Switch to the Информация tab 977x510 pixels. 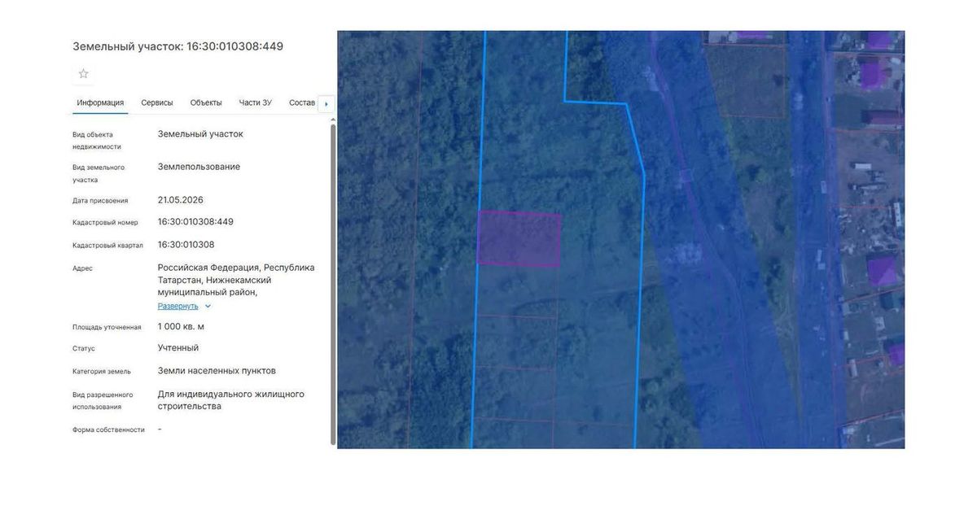point(100,102)
